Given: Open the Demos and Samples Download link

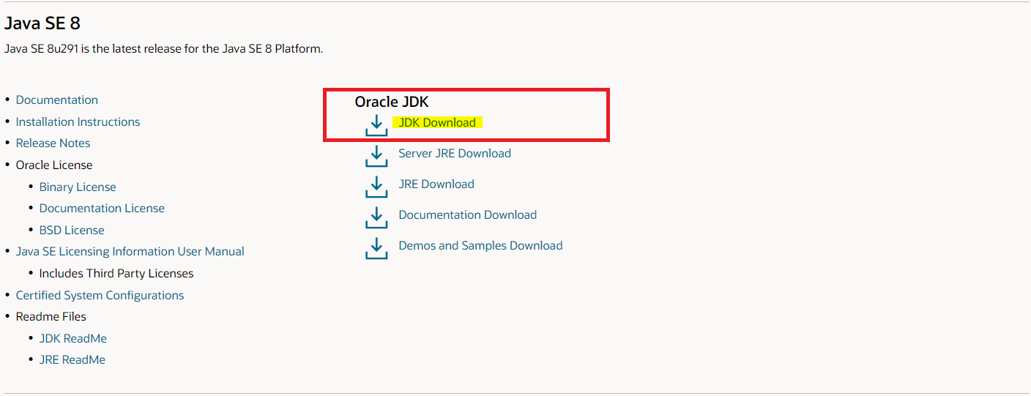Looking at the screenshot, I should [480, 245].
